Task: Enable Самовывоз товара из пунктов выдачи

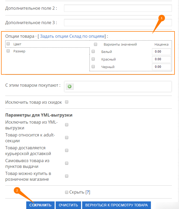Action: [x=67, y=163]
